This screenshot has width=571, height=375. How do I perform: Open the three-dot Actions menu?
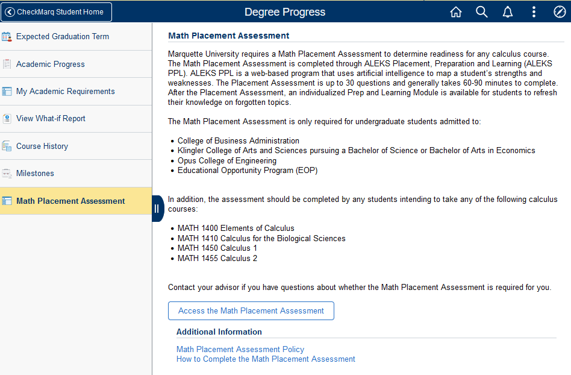tap(534, 12)
